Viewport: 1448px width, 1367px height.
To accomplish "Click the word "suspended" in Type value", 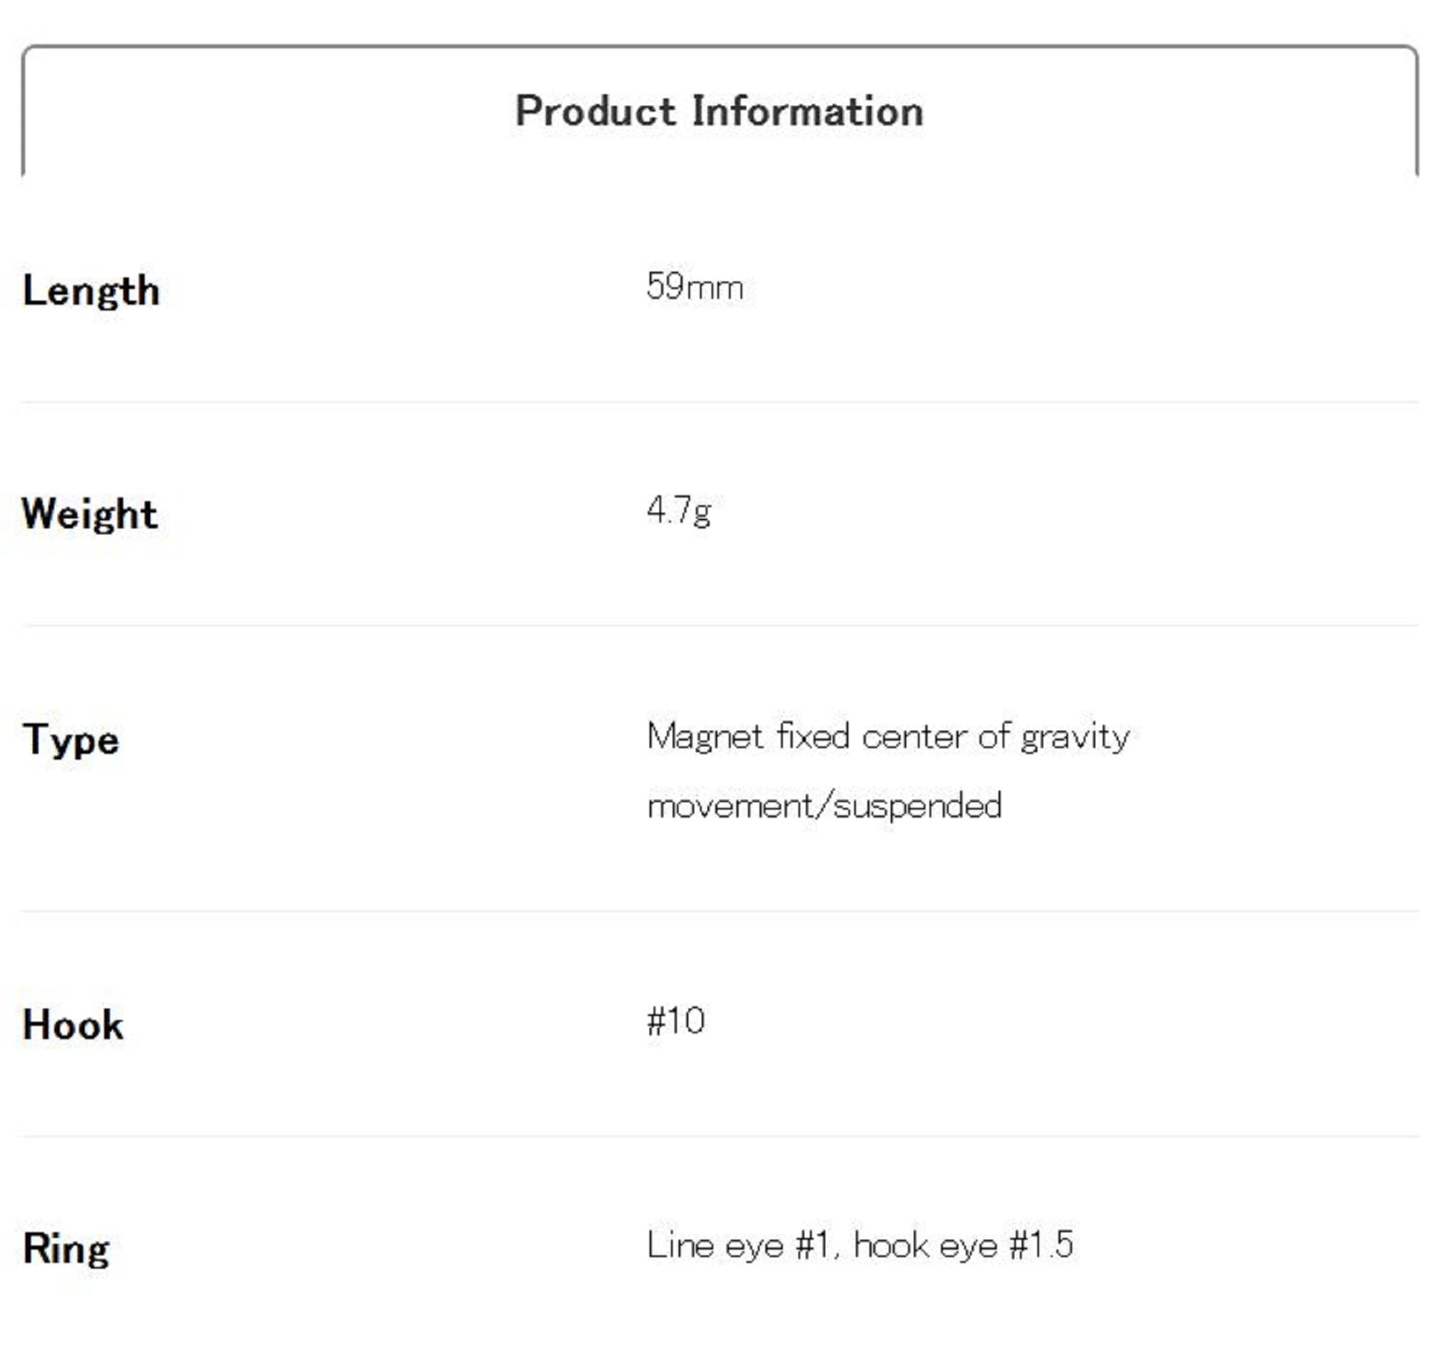I will [917, 806].
